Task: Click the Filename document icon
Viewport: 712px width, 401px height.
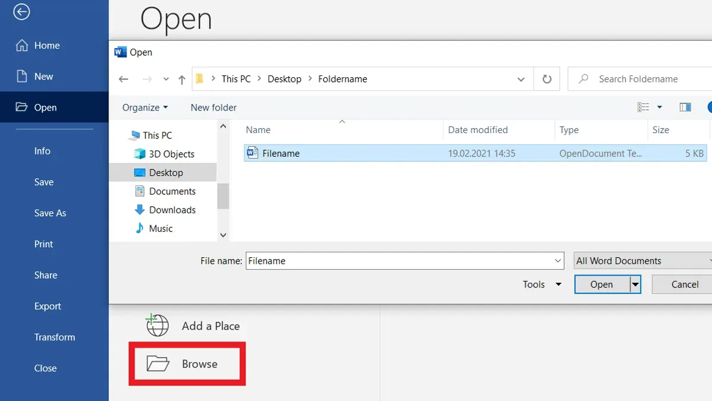Action: (252, 153)
